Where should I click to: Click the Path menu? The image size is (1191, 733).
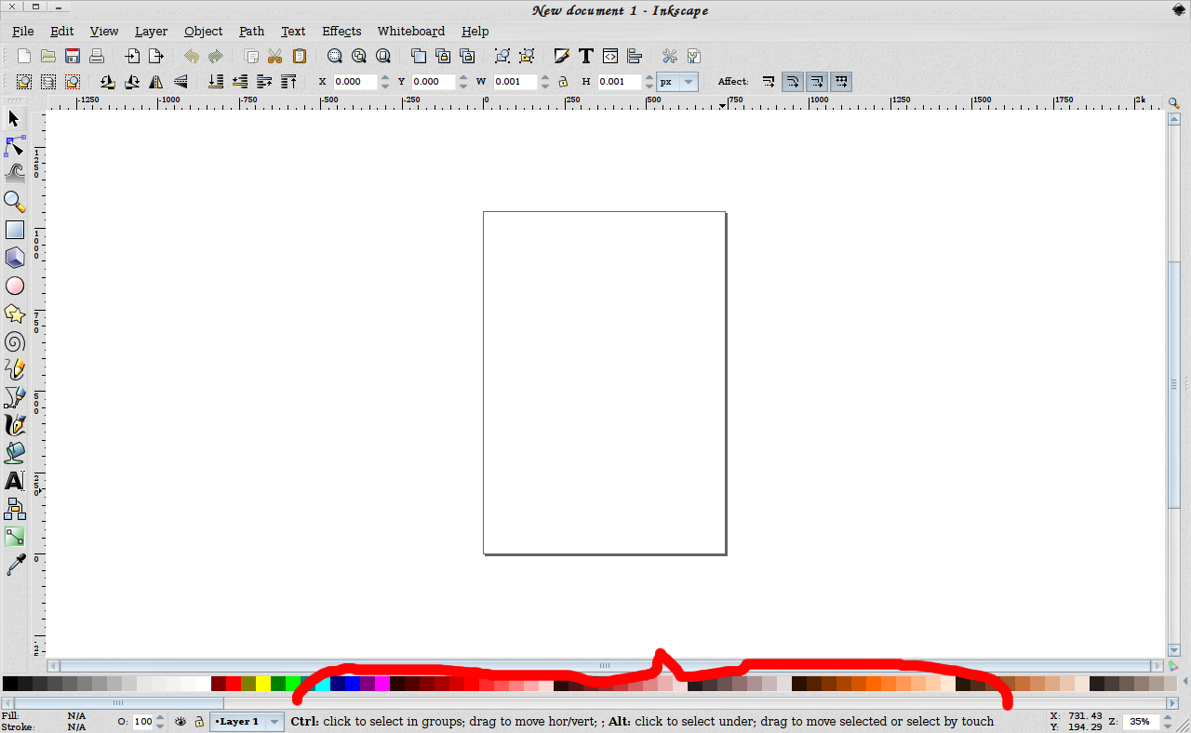[x=251, y=32]
